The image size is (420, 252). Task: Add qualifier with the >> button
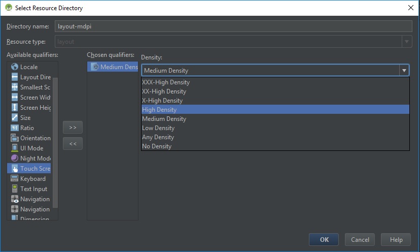tap(73, 128)
